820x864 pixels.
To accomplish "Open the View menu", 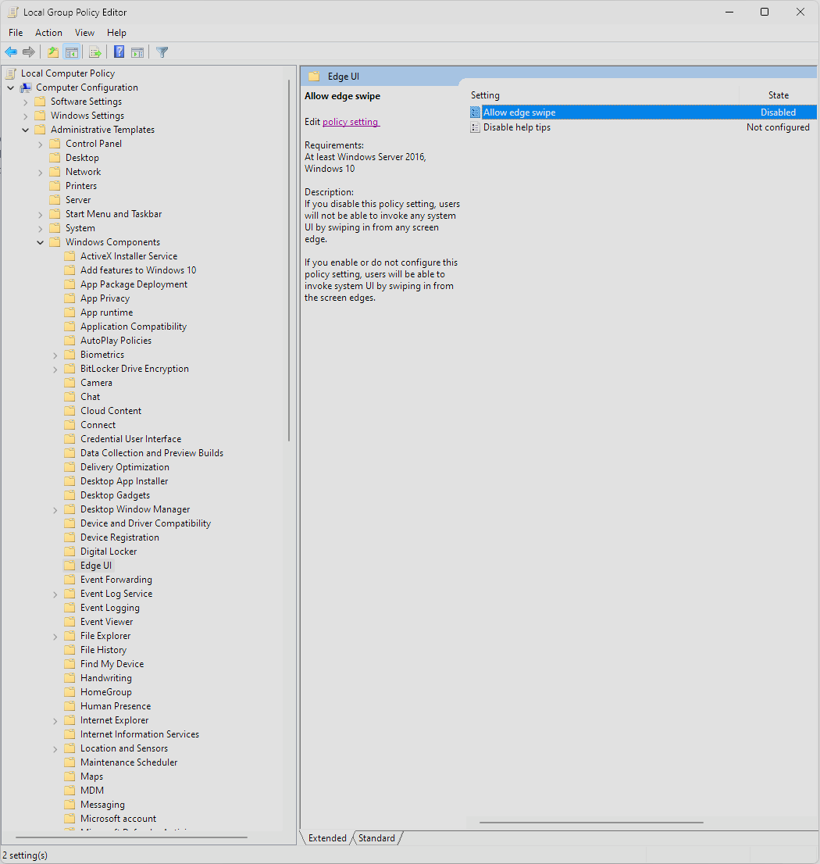I will pyautogui.click(x=84, y=33).
